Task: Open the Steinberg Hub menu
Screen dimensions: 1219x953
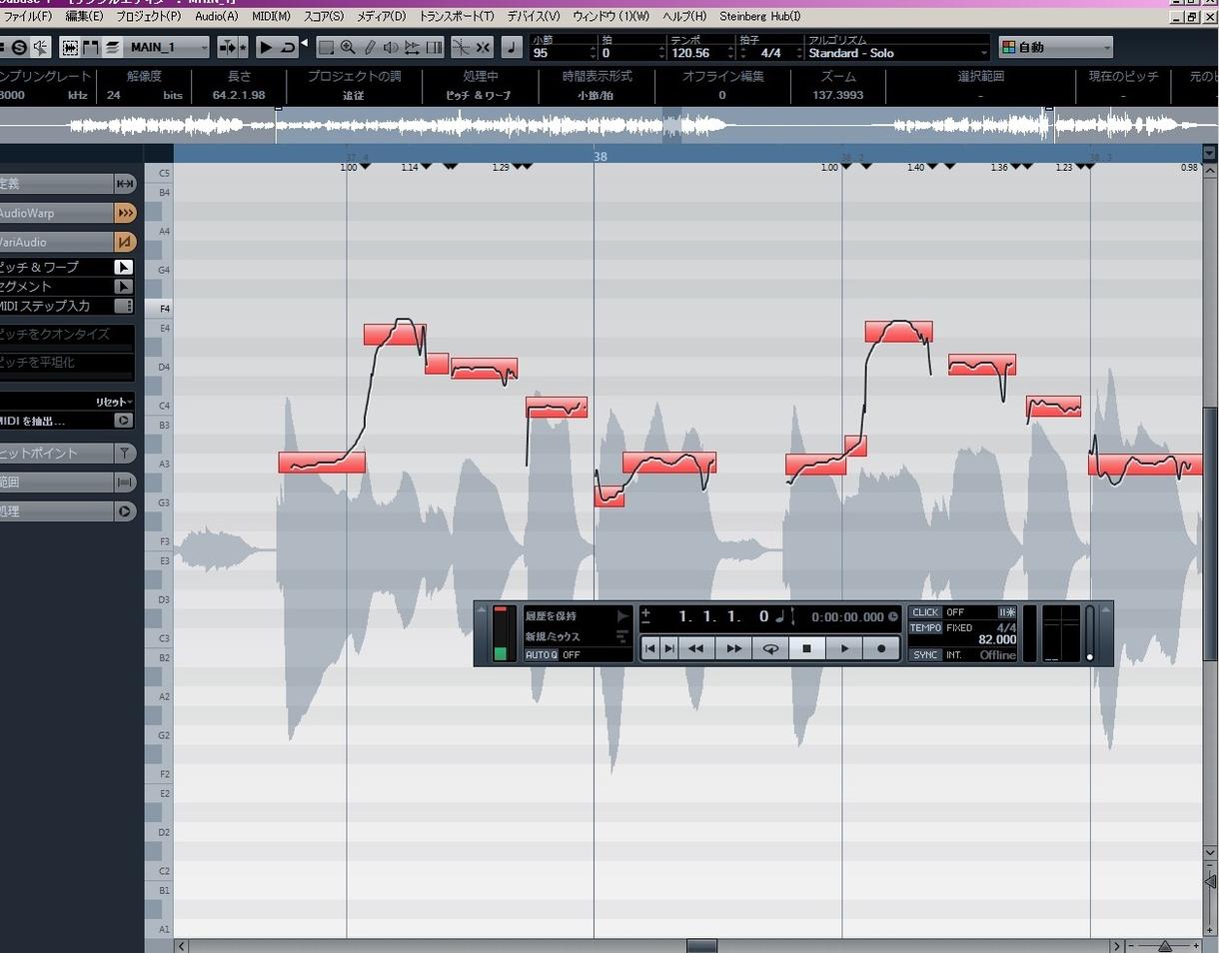Action: (x=760, y=17)
